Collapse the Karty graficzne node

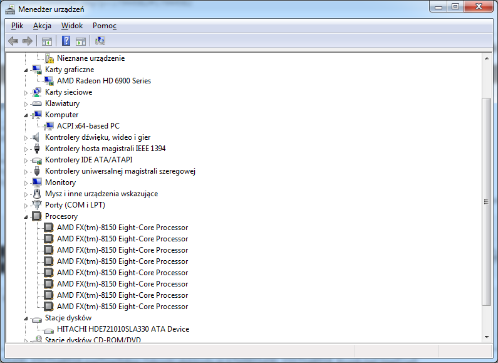[26, 70]
